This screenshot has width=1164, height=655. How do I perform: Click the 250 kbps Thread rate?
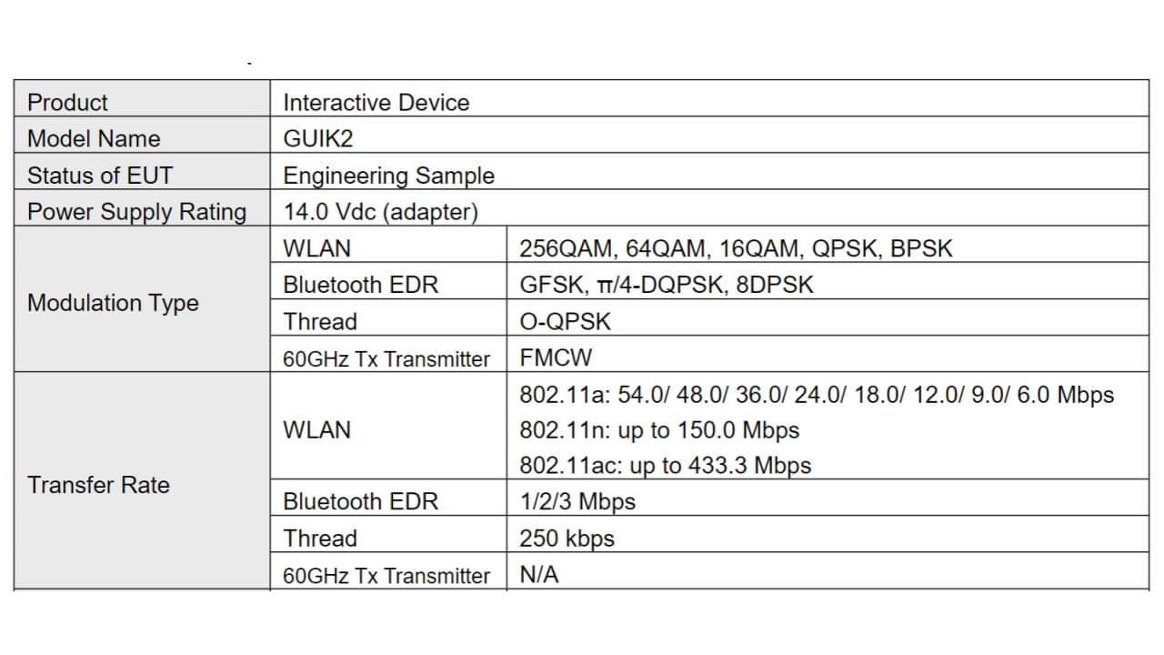coord(567,538)
